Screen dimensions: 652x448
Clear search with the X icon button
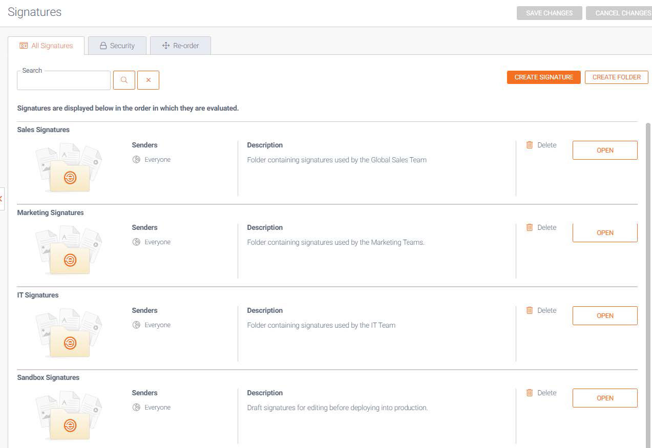[148, 80]
